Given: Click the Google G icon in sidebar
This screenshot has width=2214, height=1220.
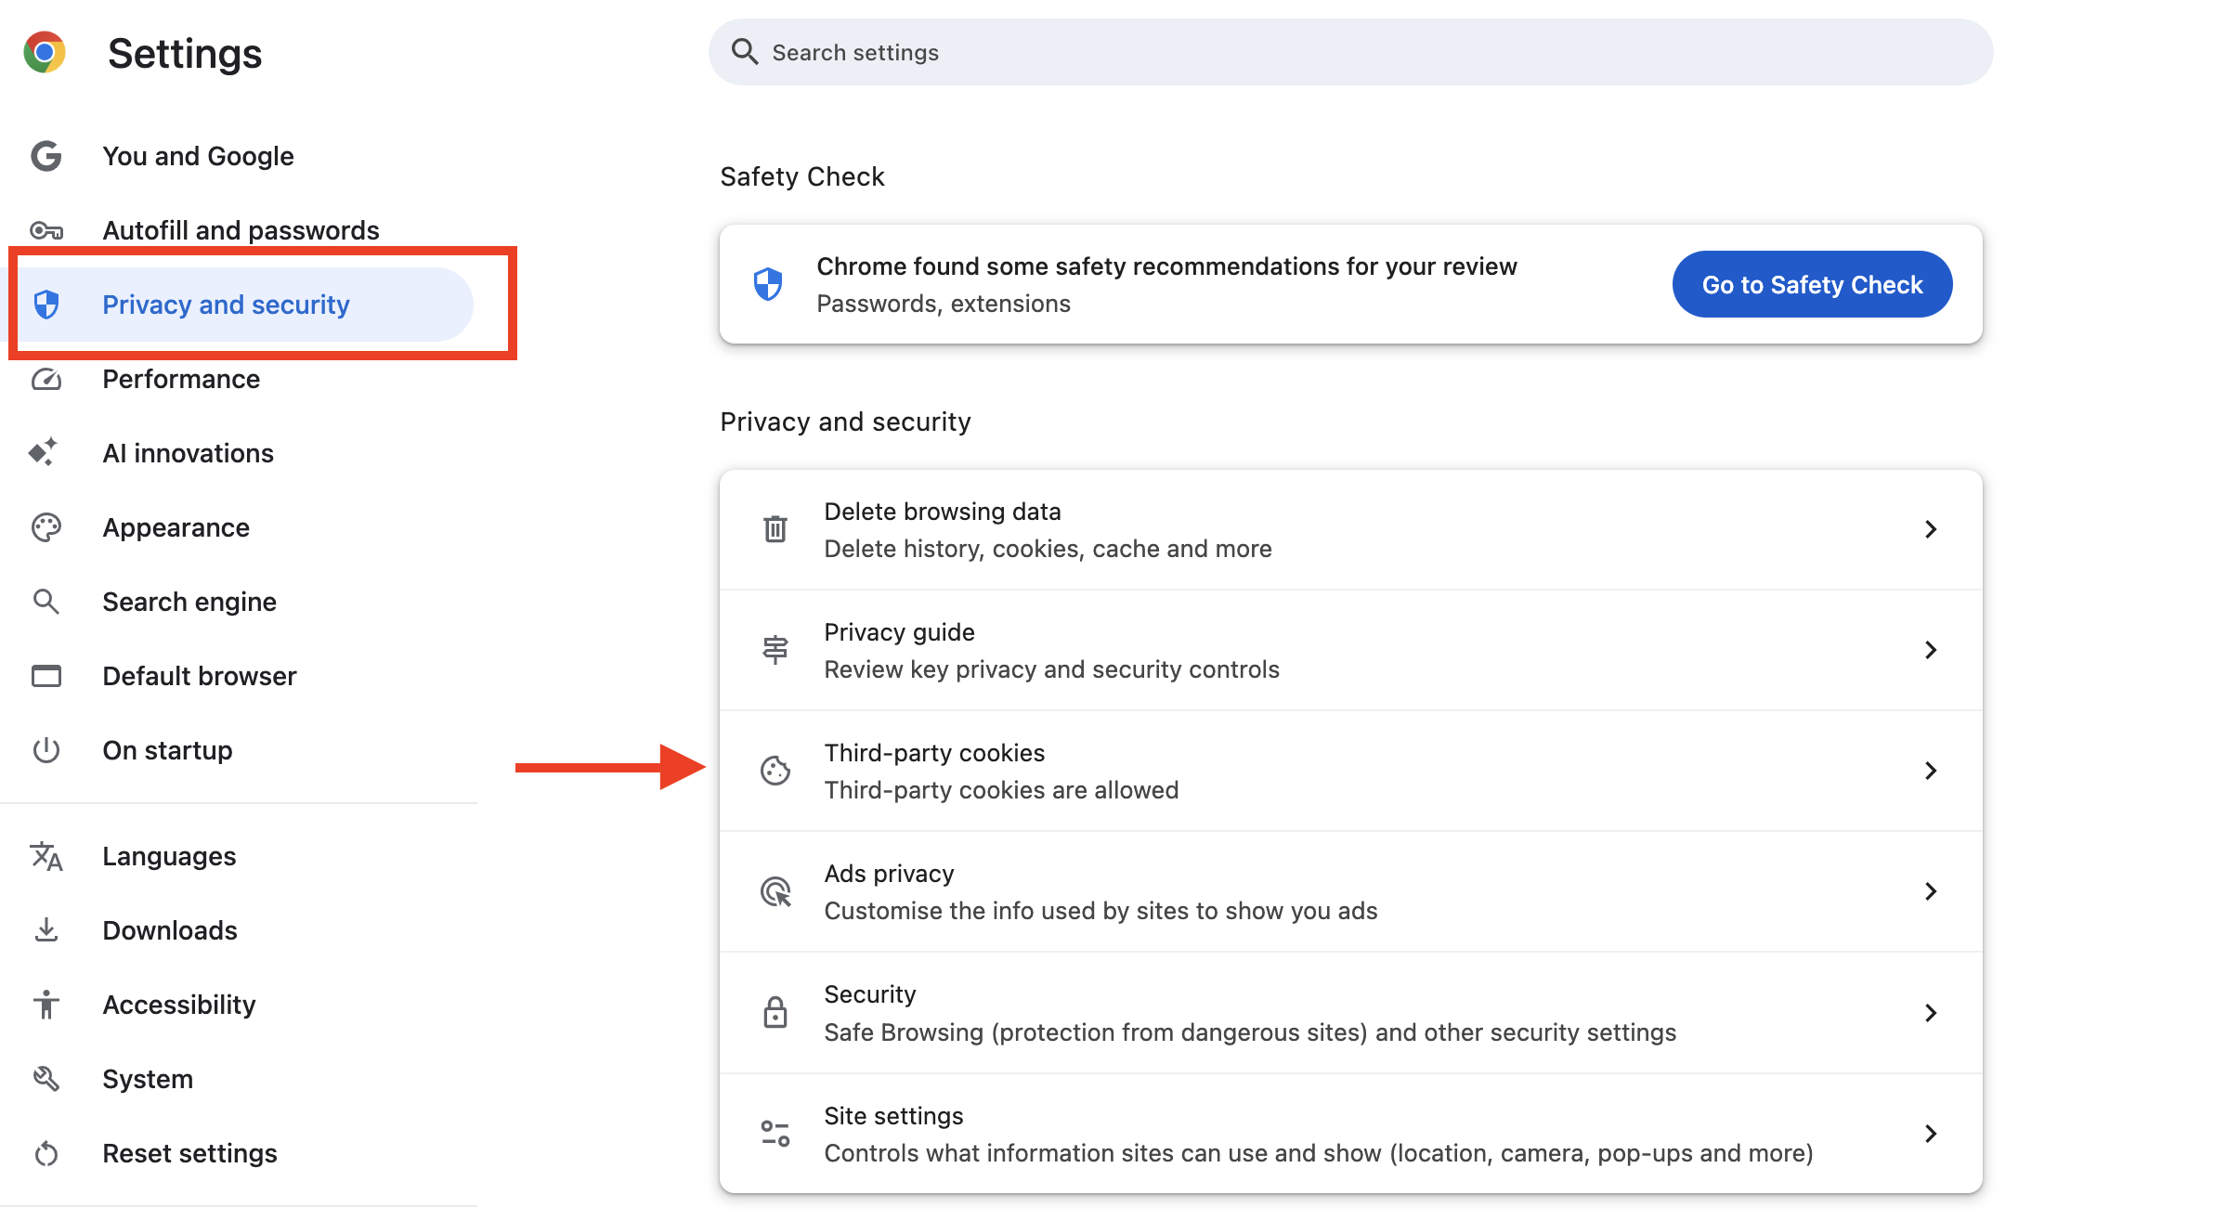Looking at the screenshot, I should [46, 156].
